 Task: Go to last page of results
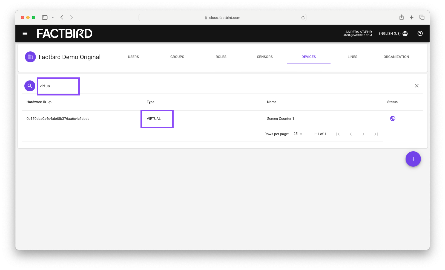tap(376, 134)
